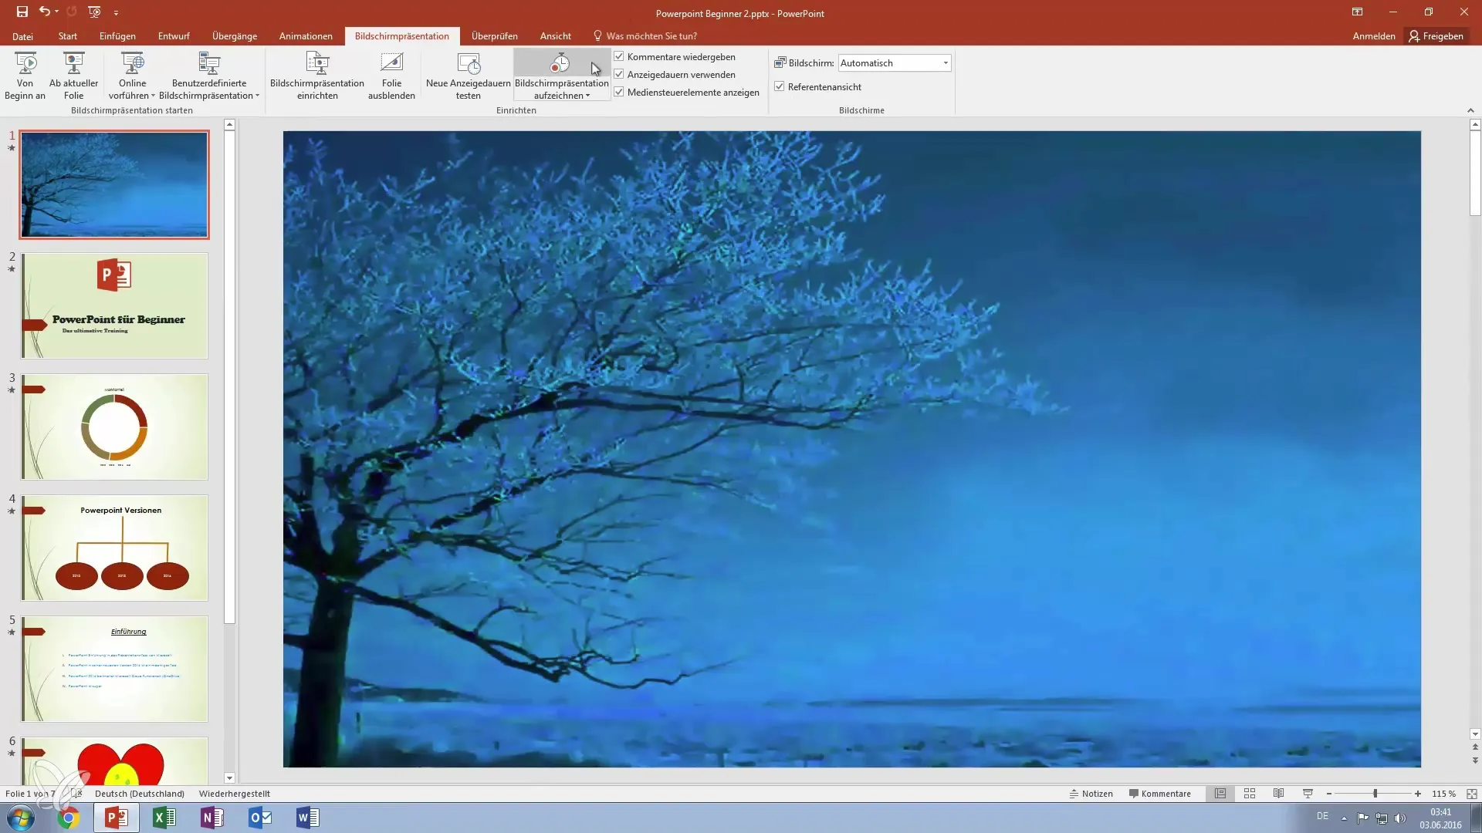Toggle Anzeigedauern verwenden checkbox

[619, 74]
